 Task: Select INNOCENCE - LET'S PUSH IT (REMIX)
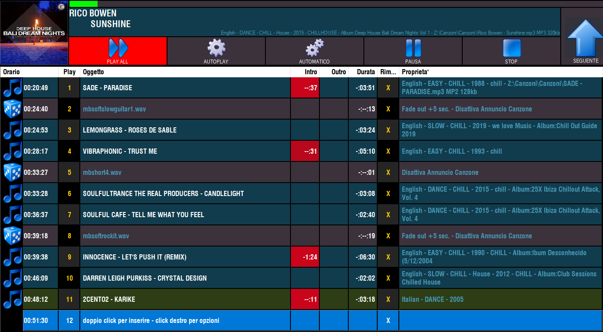135,257
